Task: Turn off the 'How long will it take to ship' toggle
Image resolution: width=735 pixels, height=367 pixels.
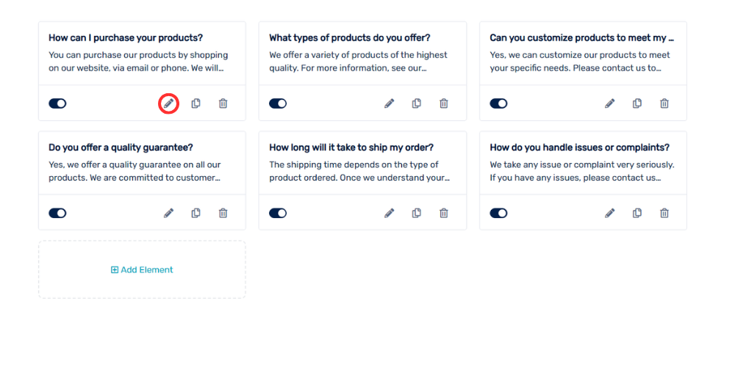Action: pos(278,213)
